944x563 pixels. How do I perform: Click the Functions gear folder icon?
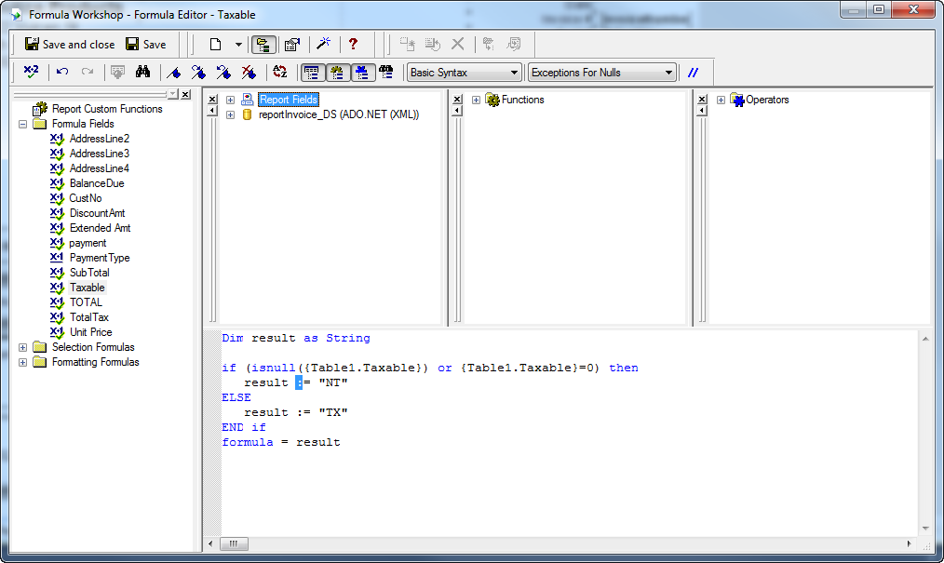pos(492,100)
